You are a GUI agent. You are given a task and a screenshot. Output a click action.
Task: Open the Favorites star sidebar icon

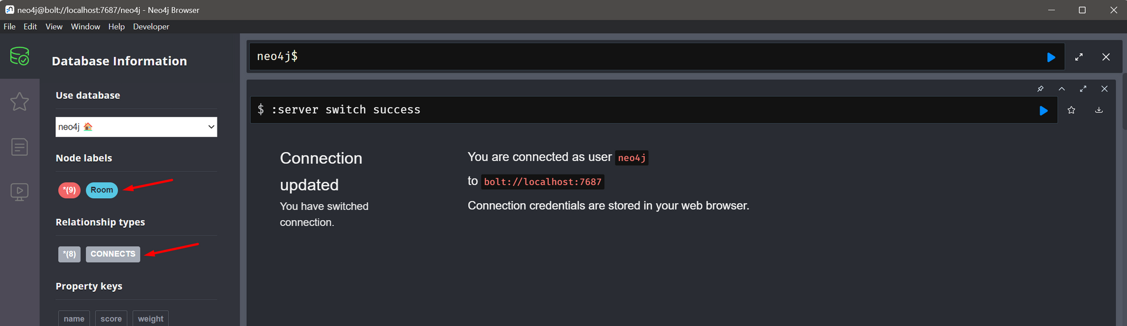point(20,102)
